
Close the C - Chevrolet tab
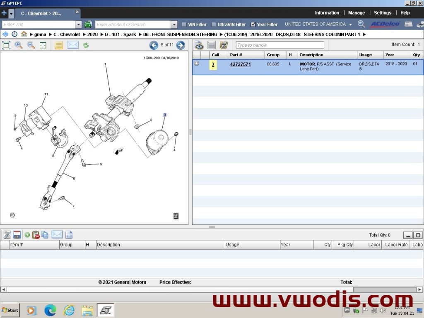(x=77, y=12)
